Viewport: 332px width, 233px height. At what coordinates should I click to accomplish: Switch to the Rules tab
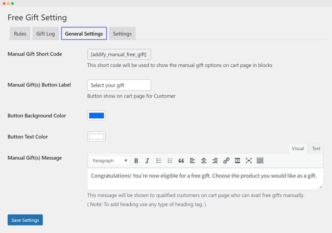(20, 34)
